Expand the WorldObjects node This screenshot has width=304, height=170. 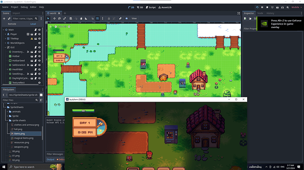[x=5, y=43]
